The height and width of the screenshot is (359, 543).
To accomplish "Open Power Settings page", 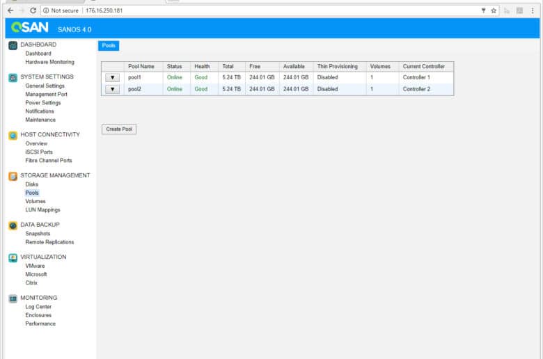I will [43, 103].
